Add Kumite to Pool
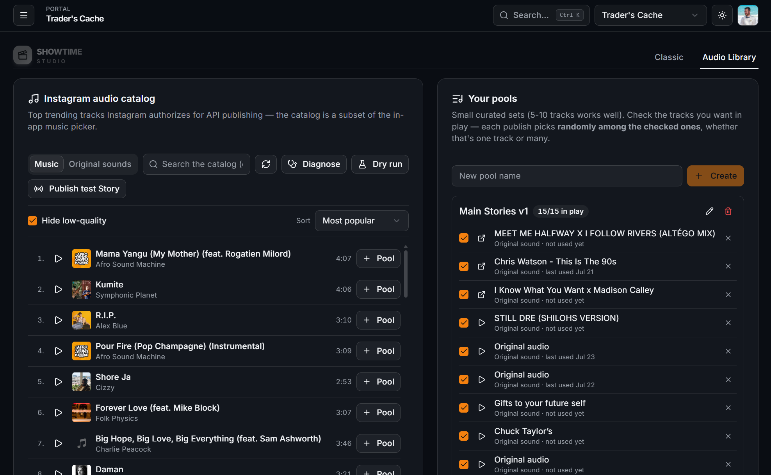Viewport: 771px width, 475px height. (x=378, y=289)
